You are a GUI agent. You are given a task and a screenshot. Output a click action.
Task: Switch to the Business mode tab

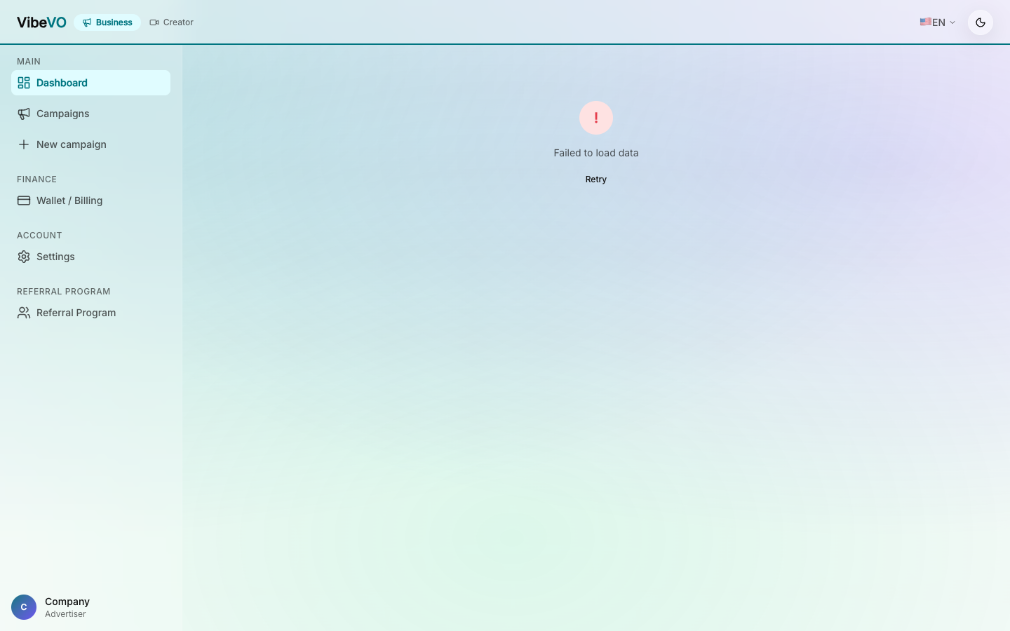107,22
